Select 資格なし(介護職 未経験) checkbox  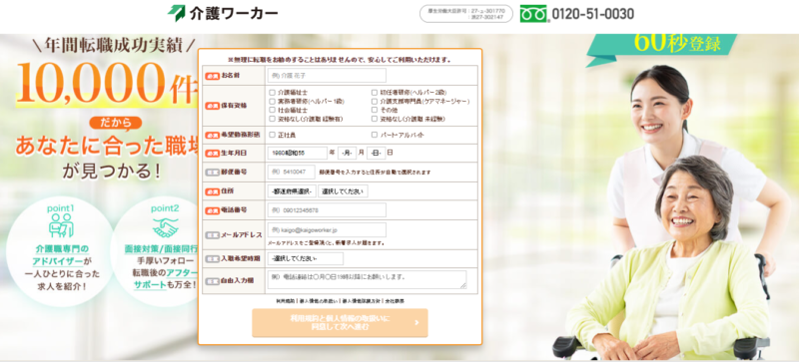[x=374, y=119]
